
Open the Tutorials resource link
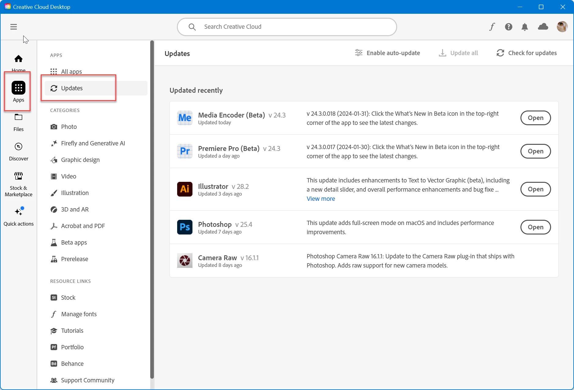point(96,331)
